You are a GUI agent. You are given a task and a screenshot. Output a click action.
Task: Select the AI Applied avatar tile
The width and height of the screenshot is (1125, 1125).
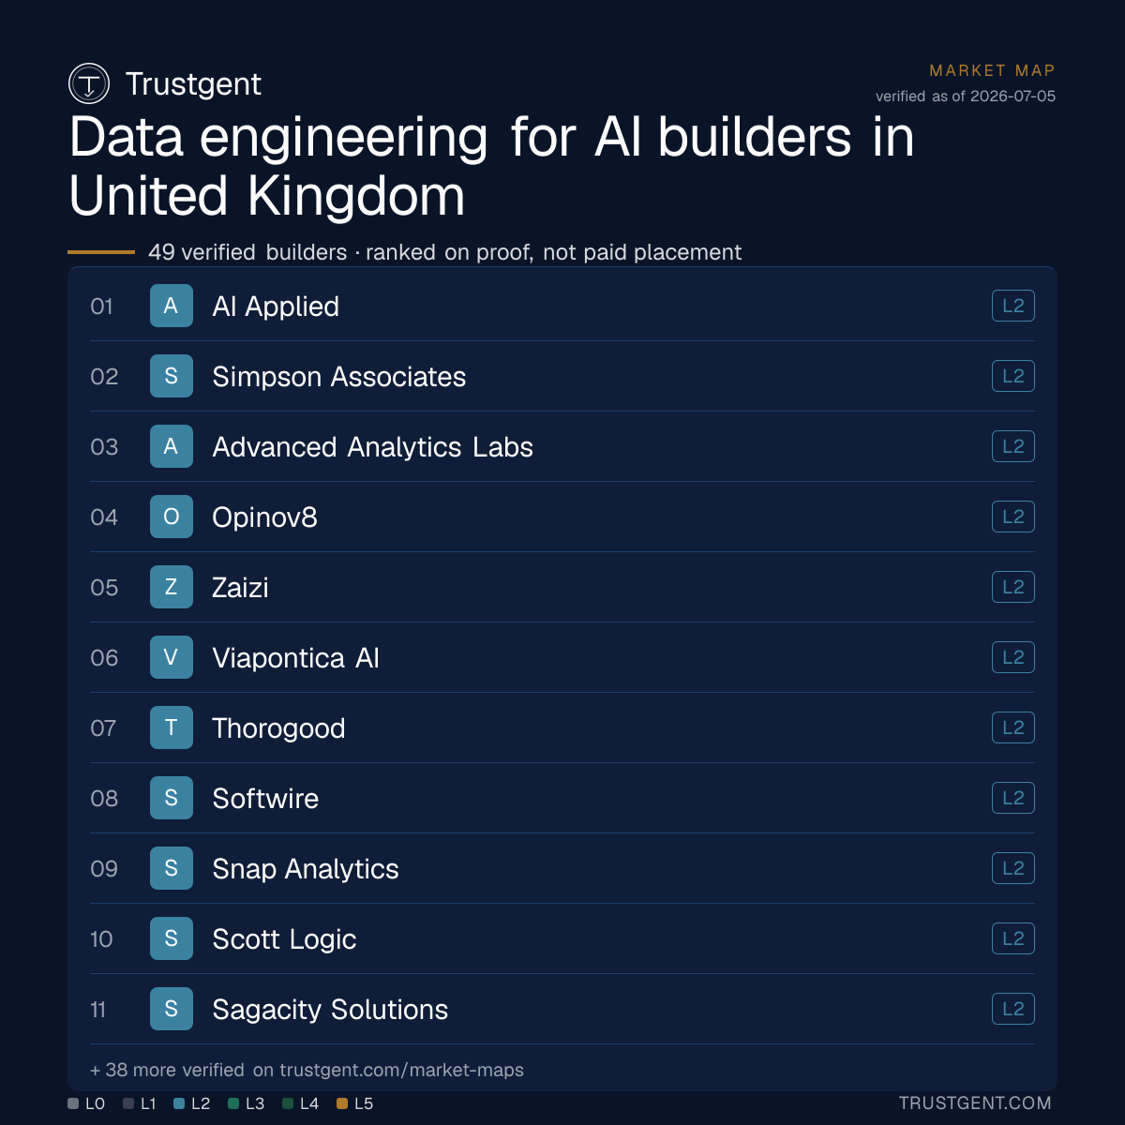coord(172,306)
